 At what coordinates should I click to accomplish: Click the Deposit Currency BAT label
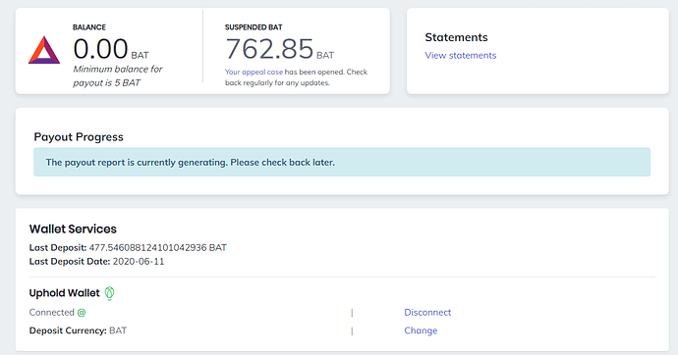tap(78, 330)
